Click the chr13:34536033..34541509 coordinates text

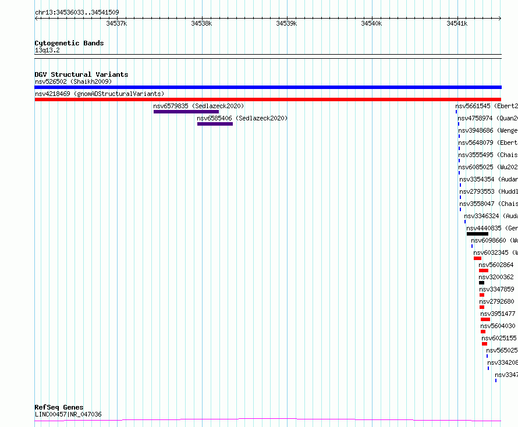click(x=77, y=13)
